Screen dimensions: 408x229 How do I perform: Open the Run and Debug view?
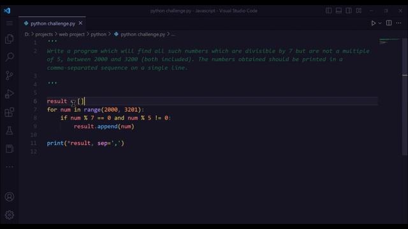click(10, 94)
